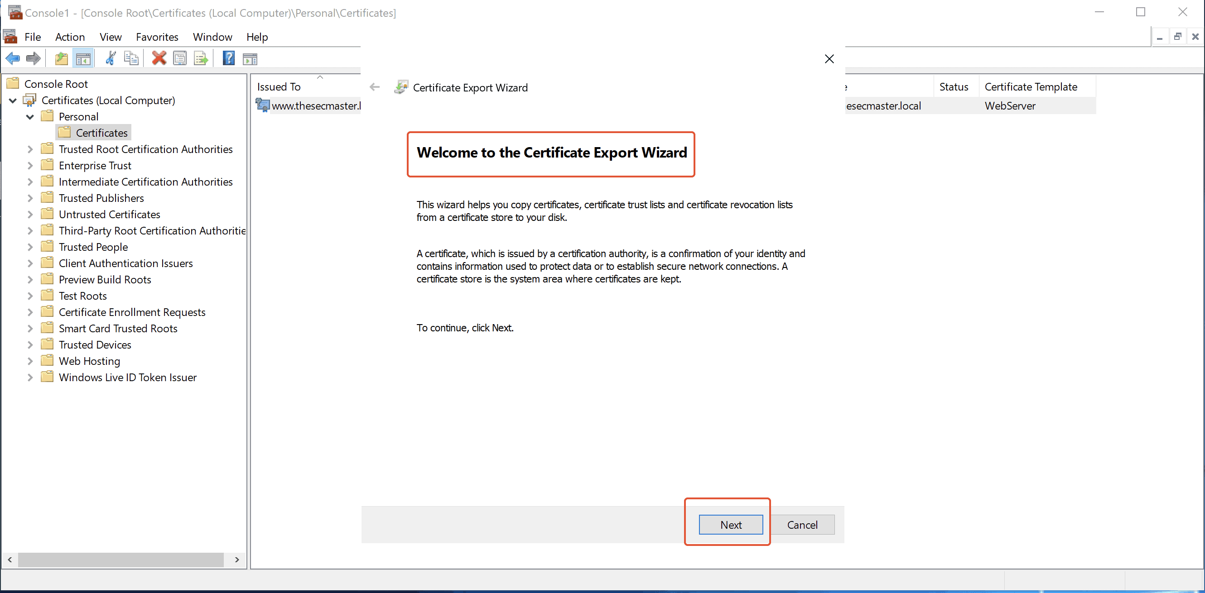
Task: Click the Copy icon in the toolbar
Action: 131,58
